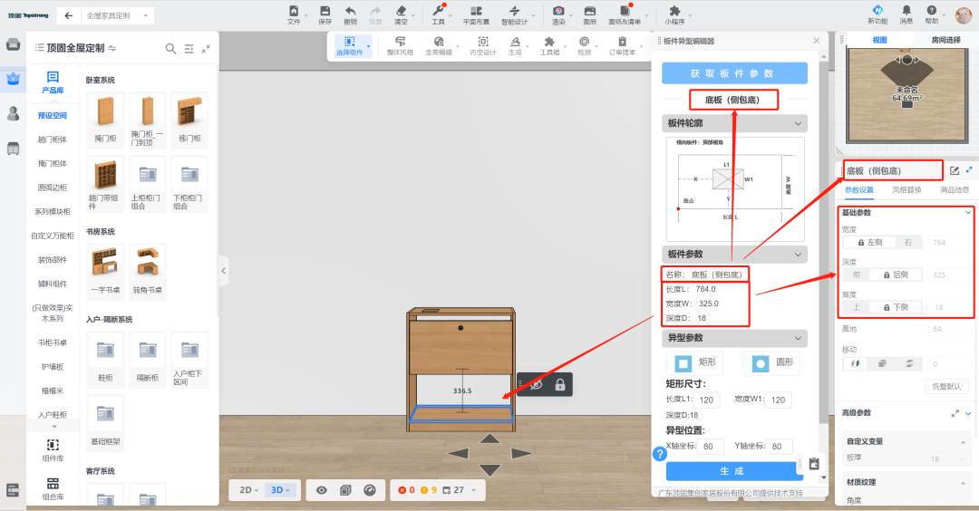Viewport: 979px width, 511px height.
Task: Activate the 选择组件 selection tool
Action: pyautogui.click(x=350, y=45)
